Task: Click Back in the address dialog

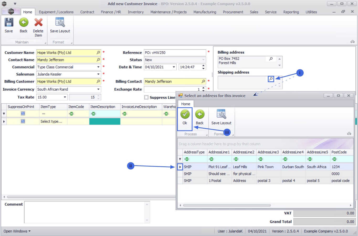Action: pyautogui.click(x=200, y=118)
